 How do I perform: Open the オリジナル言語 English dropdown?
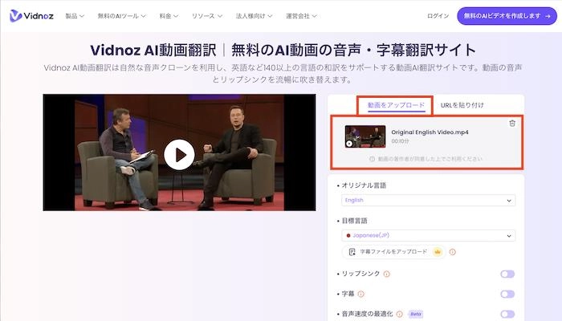point(428,201)
